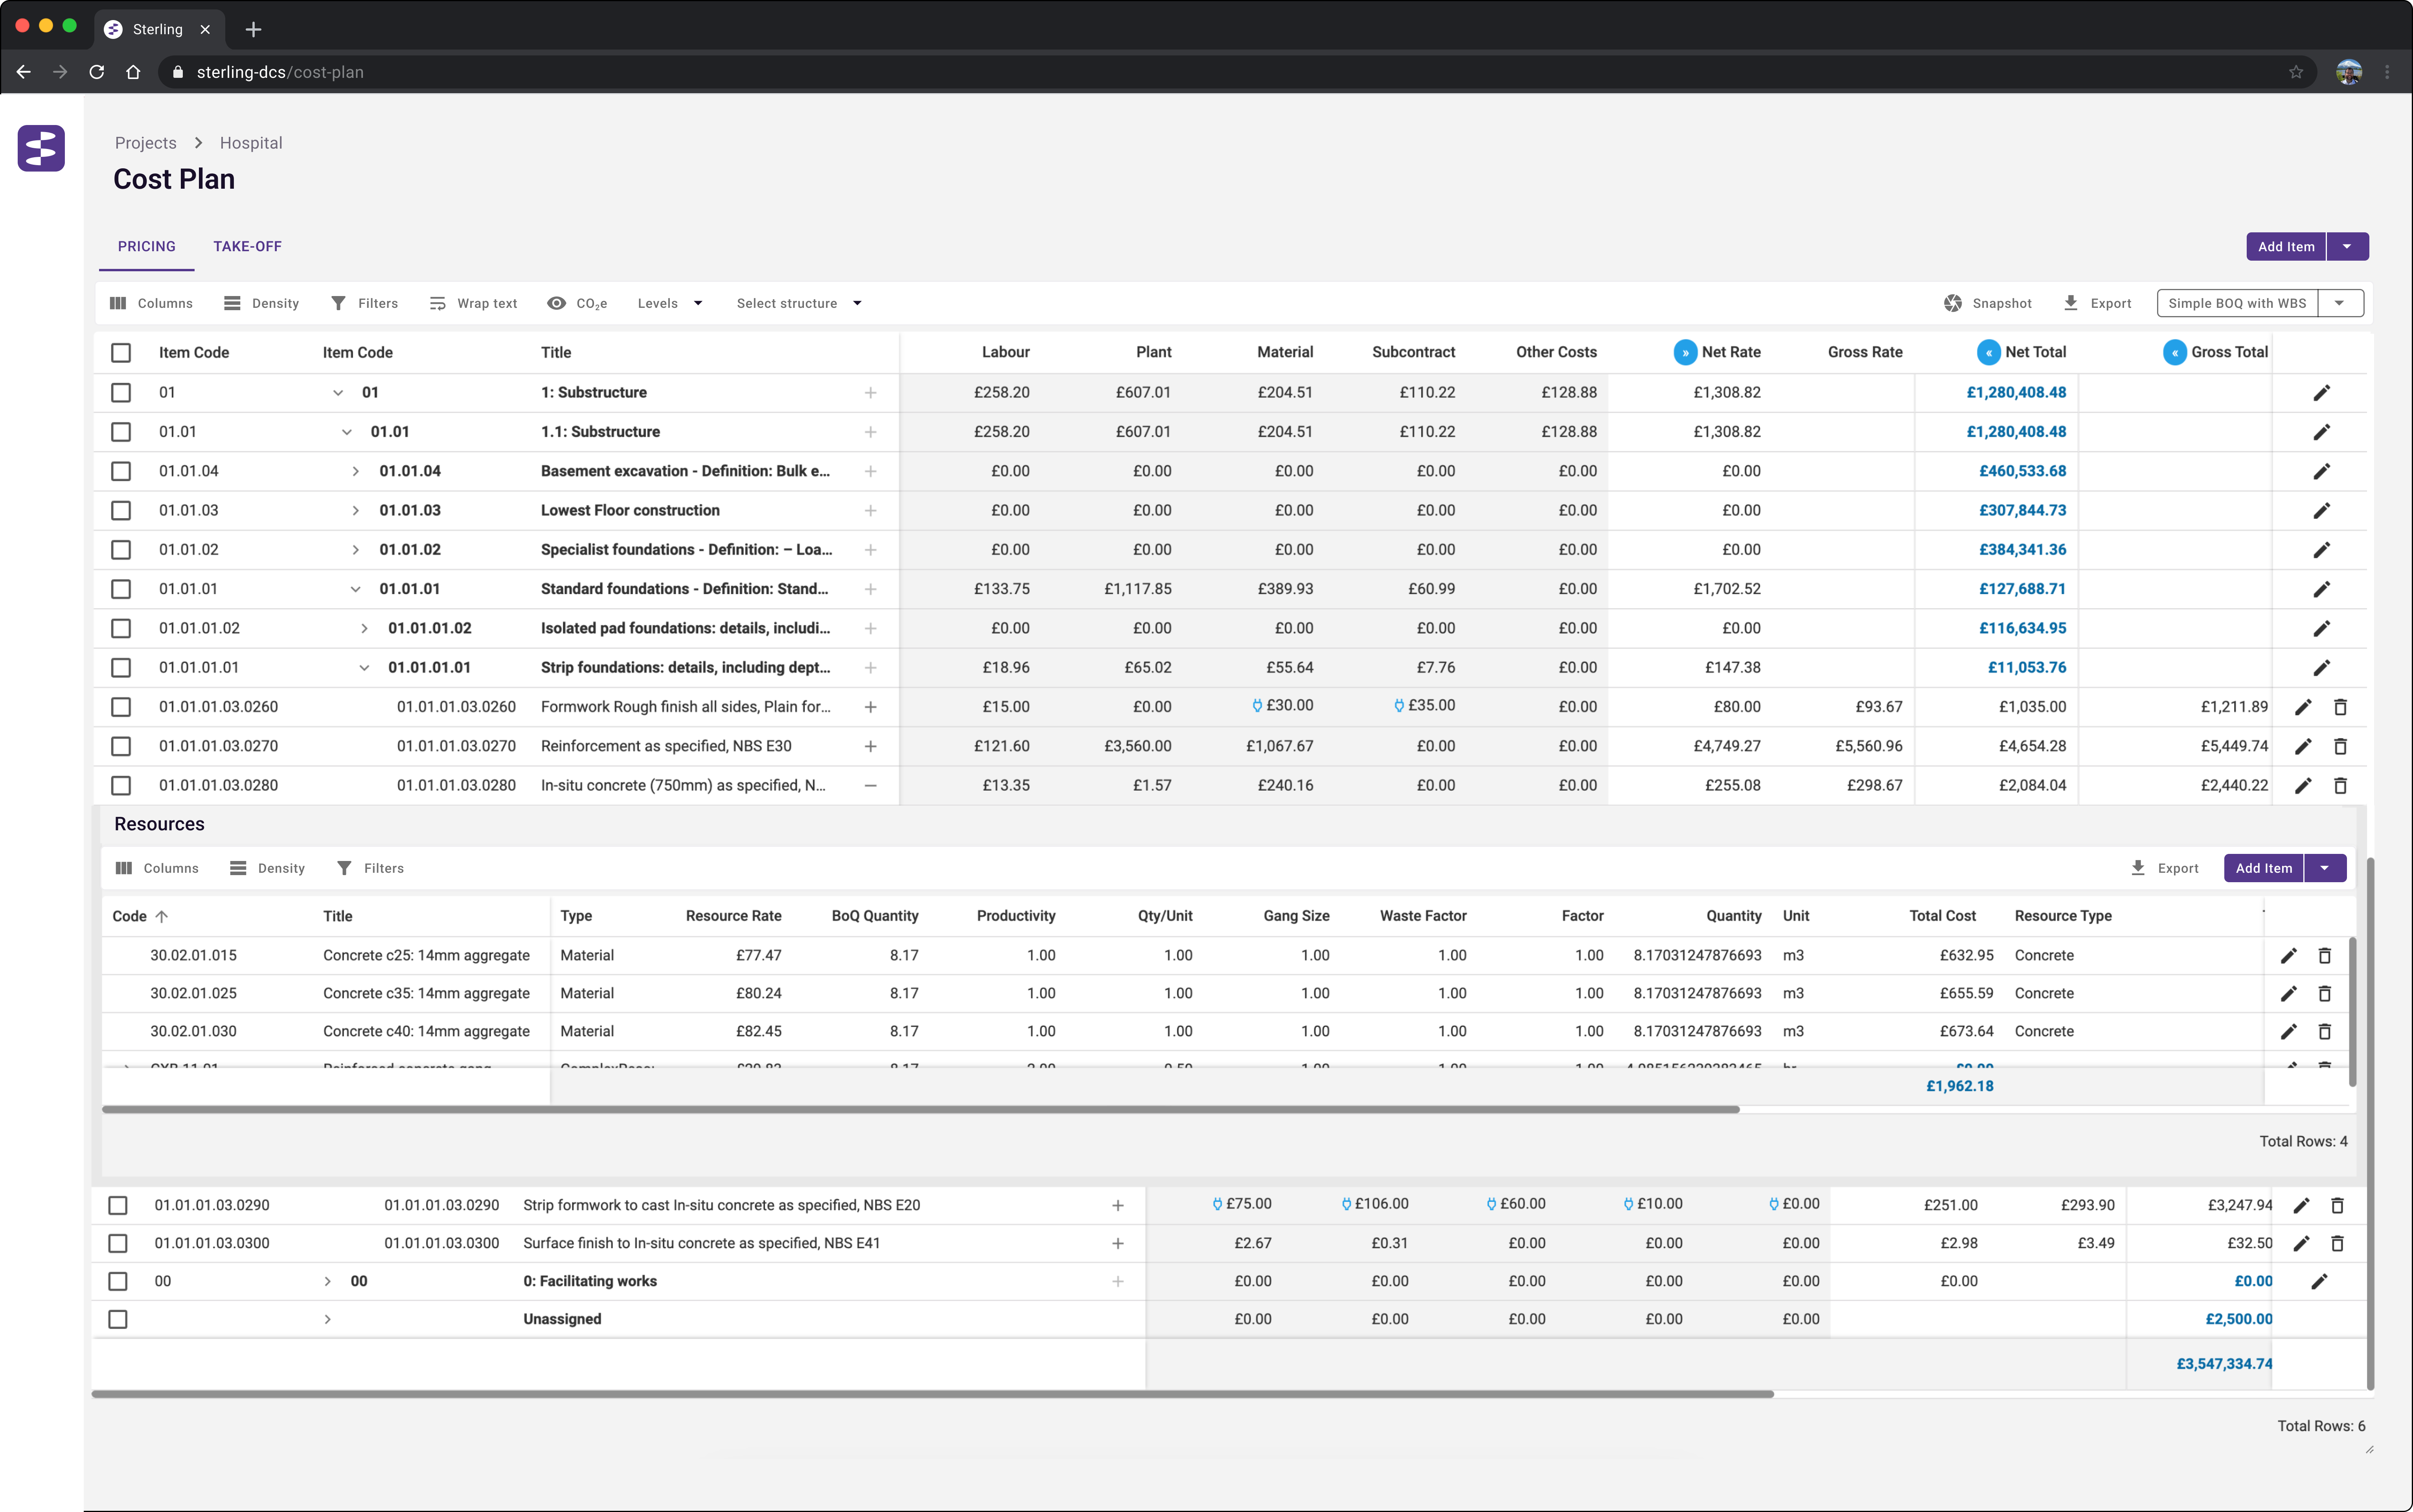Open the Resources Add Item dropdown arrow
Viewport: 2413px width, 1512px height.
[2324, 868]
